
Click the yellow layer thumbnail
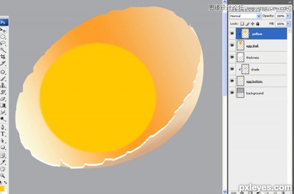pos(245,34)
